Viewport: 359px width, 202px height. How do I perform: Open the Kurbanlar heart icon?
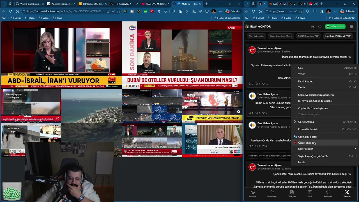click(x=328, y=194)
